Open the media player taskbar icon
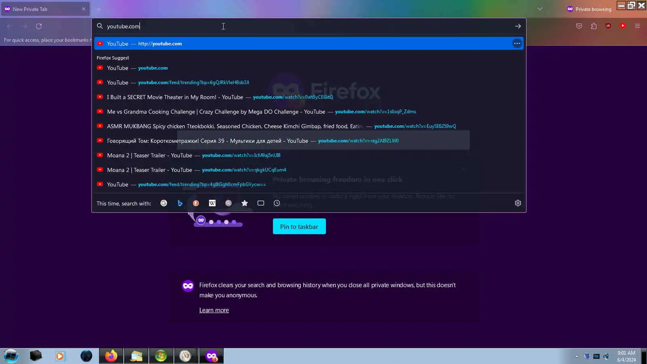Image resolution: width=647 pixels, height=364 pixels. click(60, 356)
